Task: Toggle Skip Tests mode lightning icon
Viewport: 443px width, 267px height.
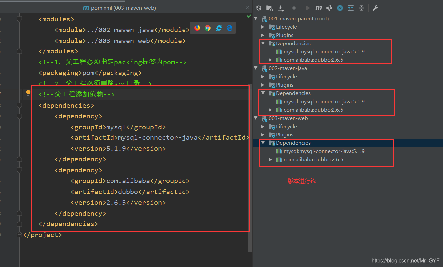Action: coord(340,8)
